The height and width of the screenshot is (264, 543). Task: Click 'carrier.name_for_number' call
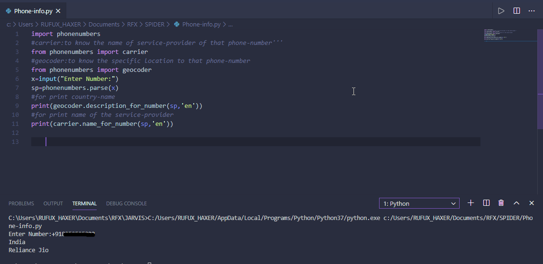tap(95, 124)
